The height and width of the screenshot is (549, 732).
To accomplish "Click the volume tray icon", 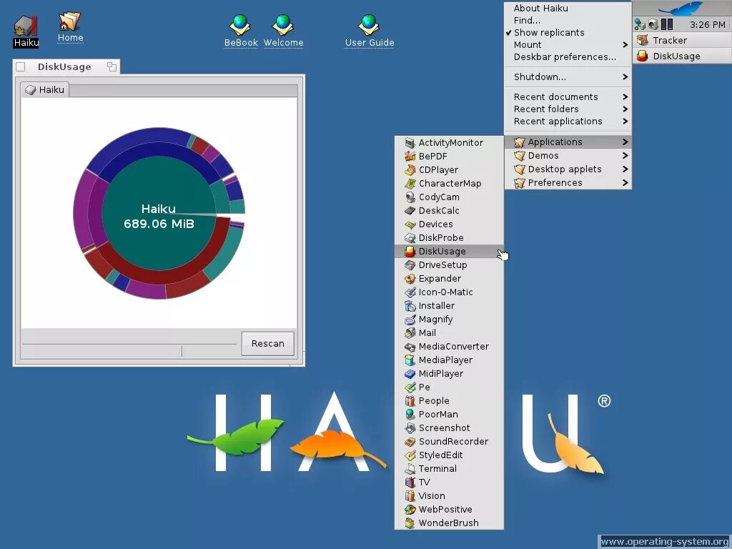I will tap(653, 24).
